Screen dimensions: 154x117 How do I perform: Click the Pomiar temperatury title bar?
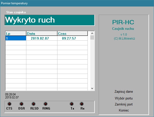(x=77, y=3)
